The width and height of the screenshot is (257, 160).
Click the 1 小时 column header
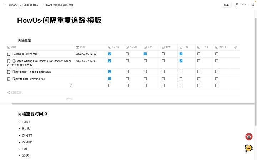pyautogui.click(x=115, y=47)
